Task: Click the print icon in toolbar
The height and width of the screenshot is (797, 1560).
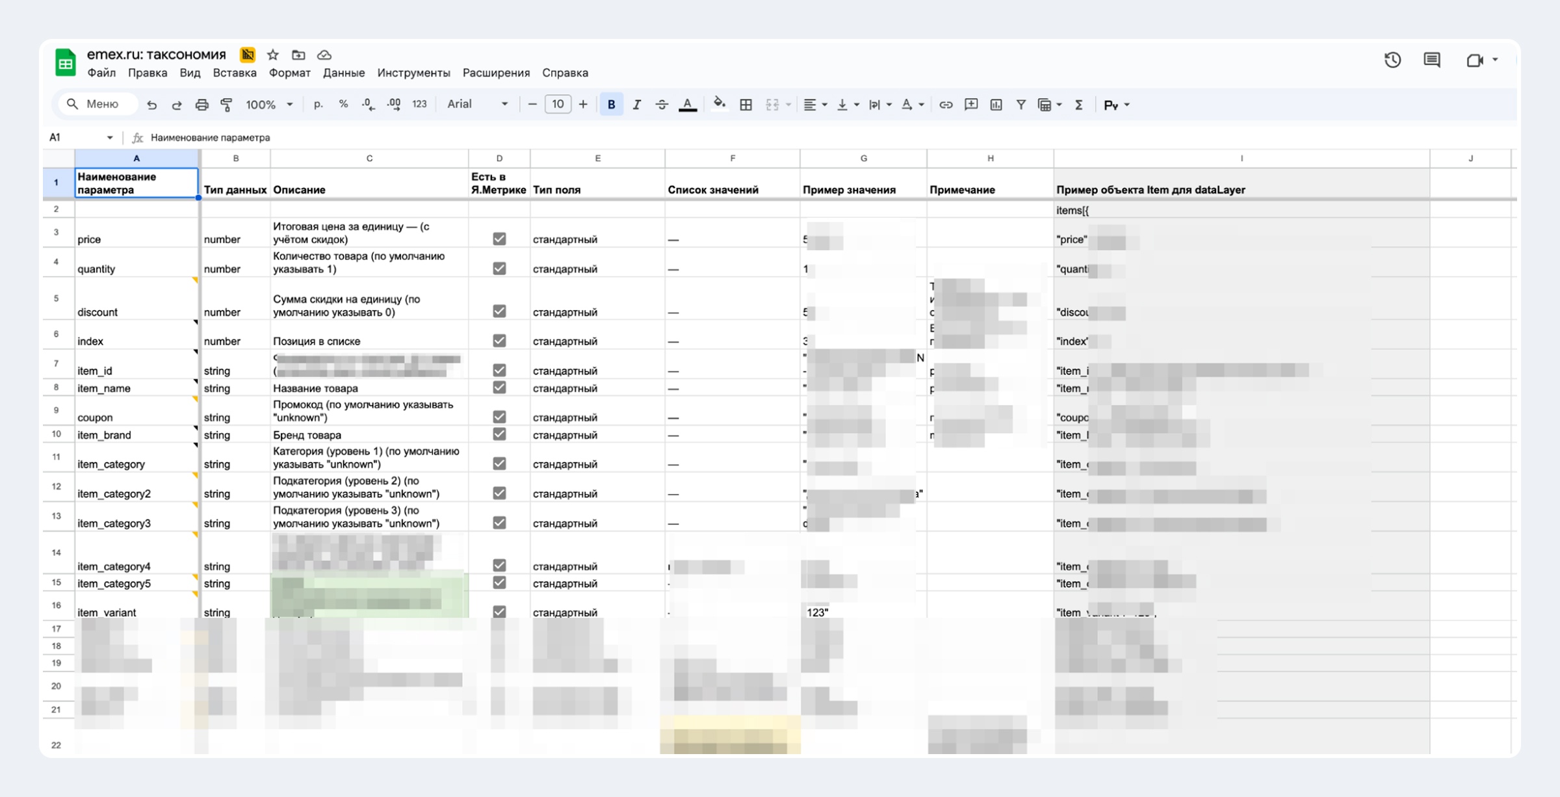Action: (x=201, y=105)
